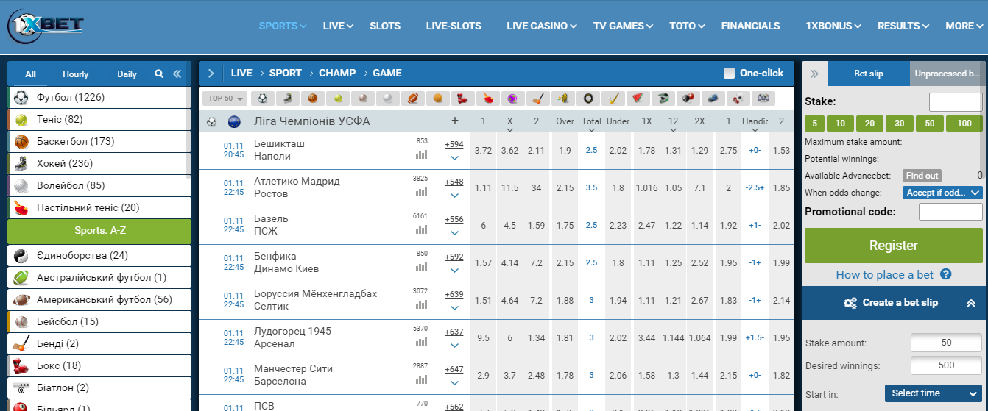This screenshot has height=411, width=988.
Task: Switch to the Hourly tab
Action: (x=75, y=74)
